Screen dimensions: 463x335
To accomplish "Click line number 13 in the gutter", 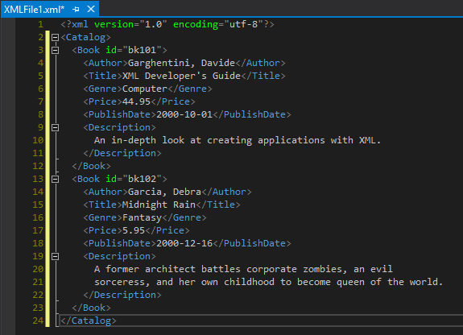I will point(38,179).
